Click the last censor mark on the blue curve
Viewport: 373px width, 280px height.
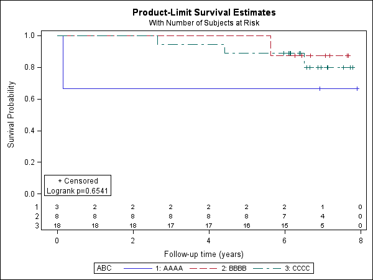click(x=357, y=89)
